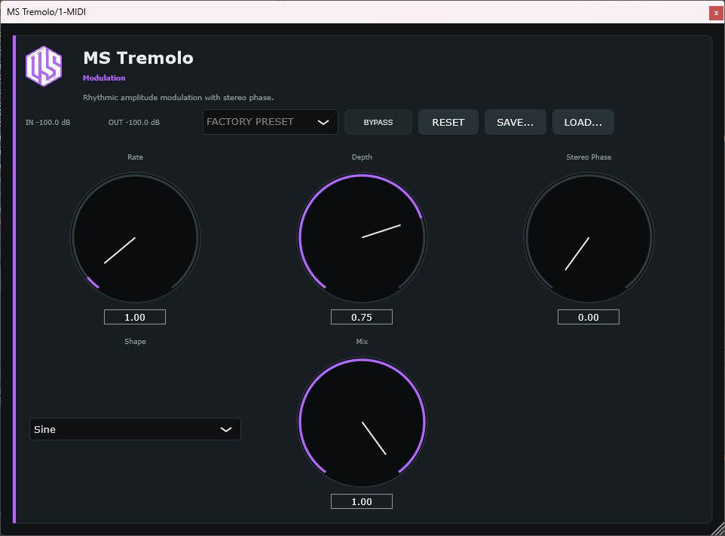Click the RESET button

(x=448, y=123)
